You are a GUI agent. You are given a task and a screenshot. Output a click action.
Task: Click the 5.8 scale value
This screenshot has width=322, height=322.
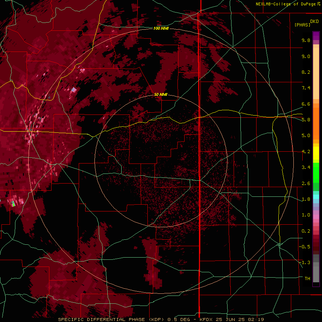tap(306, 120)
